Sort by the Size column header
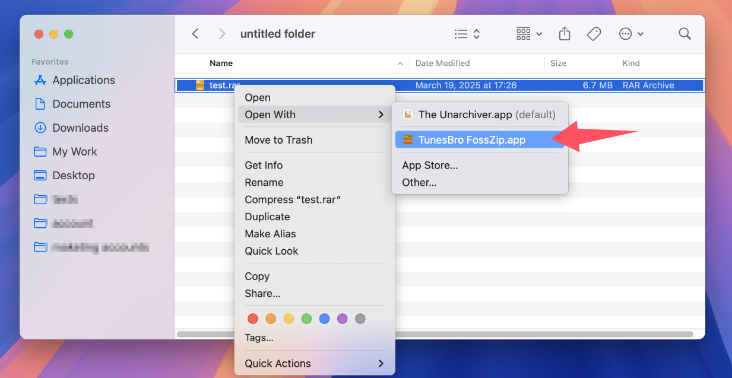 (x=558, y=63)
